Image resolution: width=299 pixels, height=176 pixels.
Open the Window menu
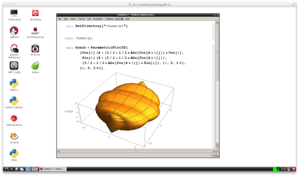point(119,19)
